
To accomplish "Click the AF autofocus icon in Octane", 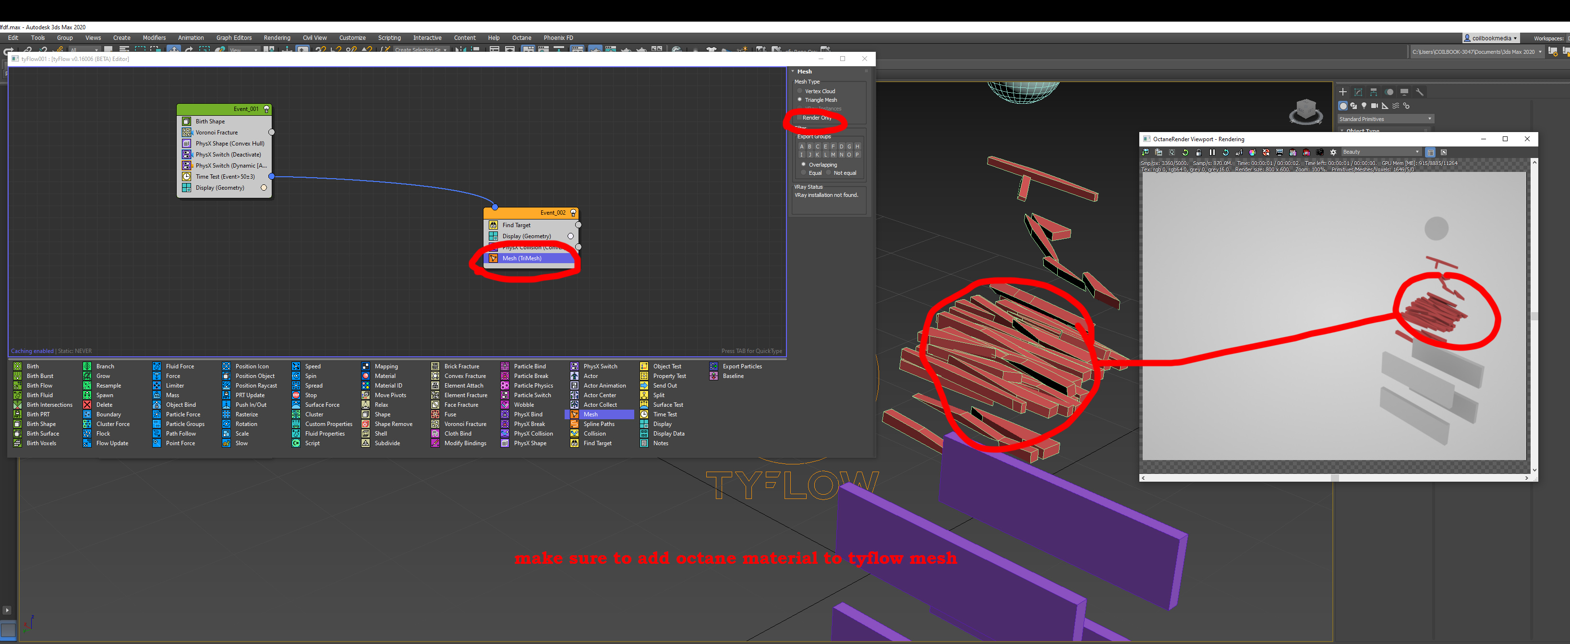I will pos(1239,152).
